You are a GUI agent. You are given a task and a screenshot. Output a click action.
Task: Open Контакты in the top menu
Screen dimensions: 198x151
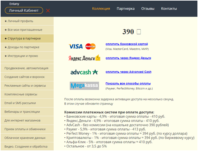point(169,9)
